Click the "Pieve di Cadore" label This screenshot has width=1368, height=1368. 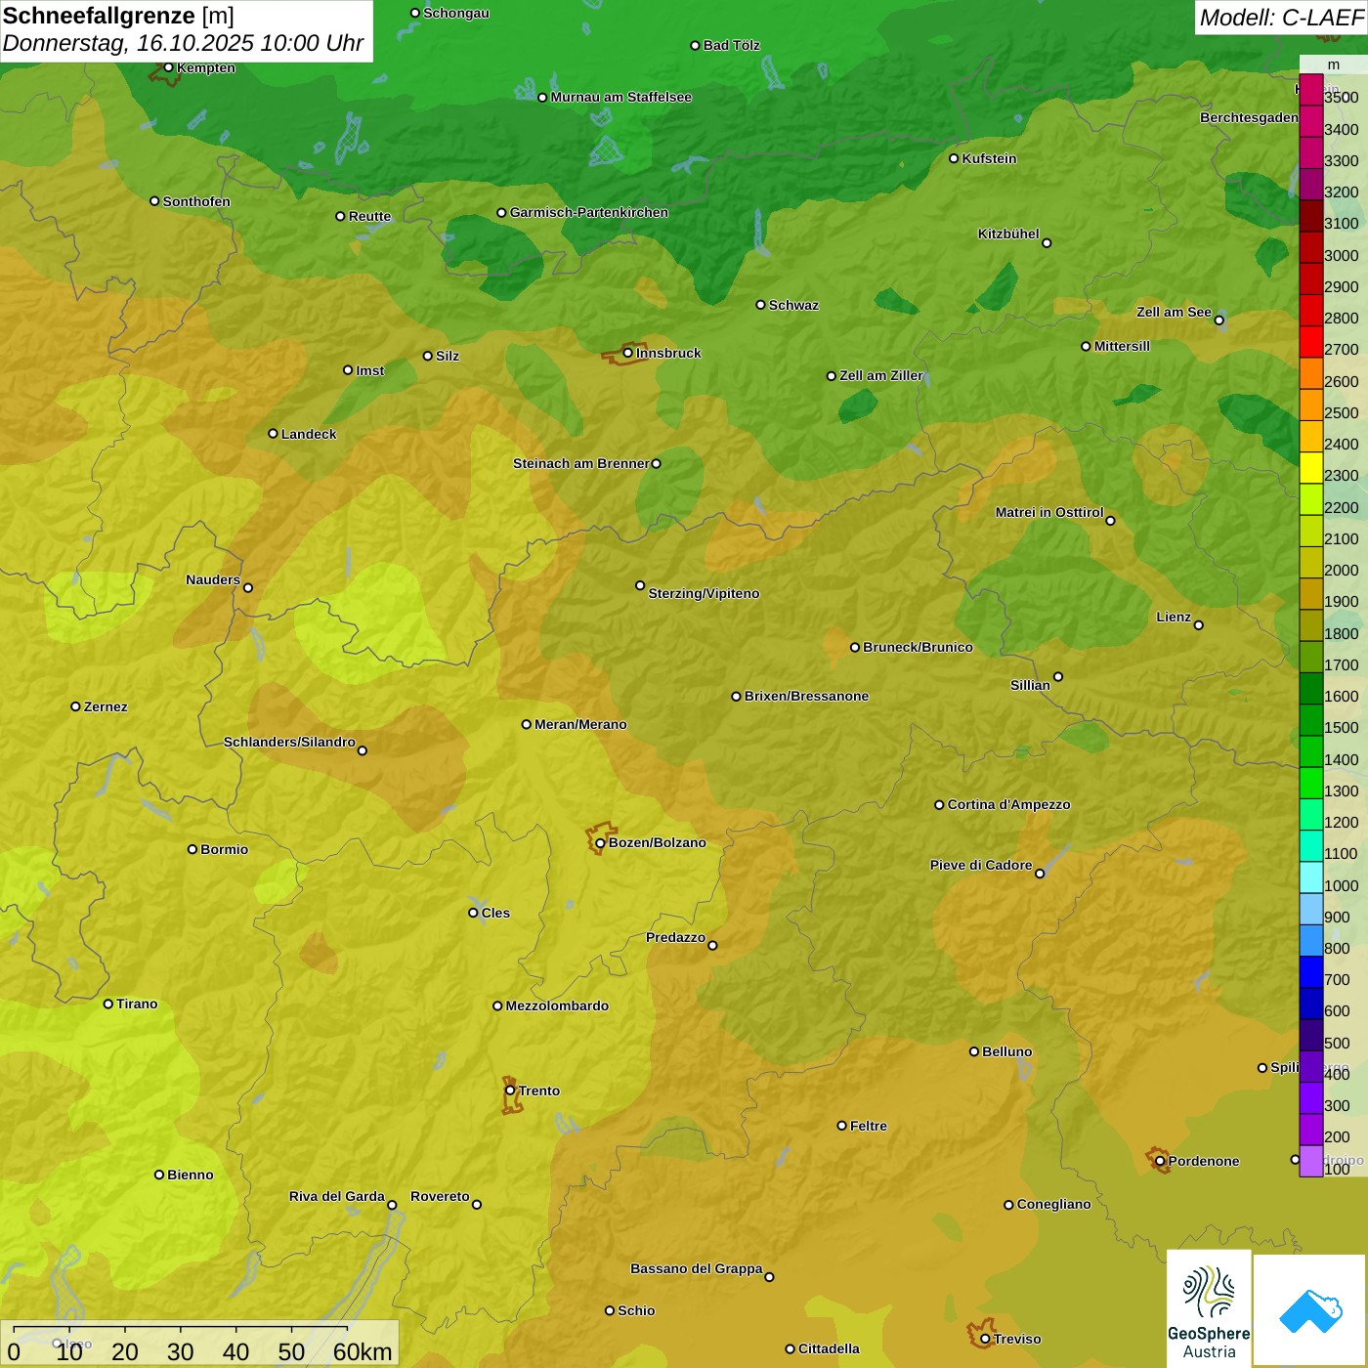[981, 865]
